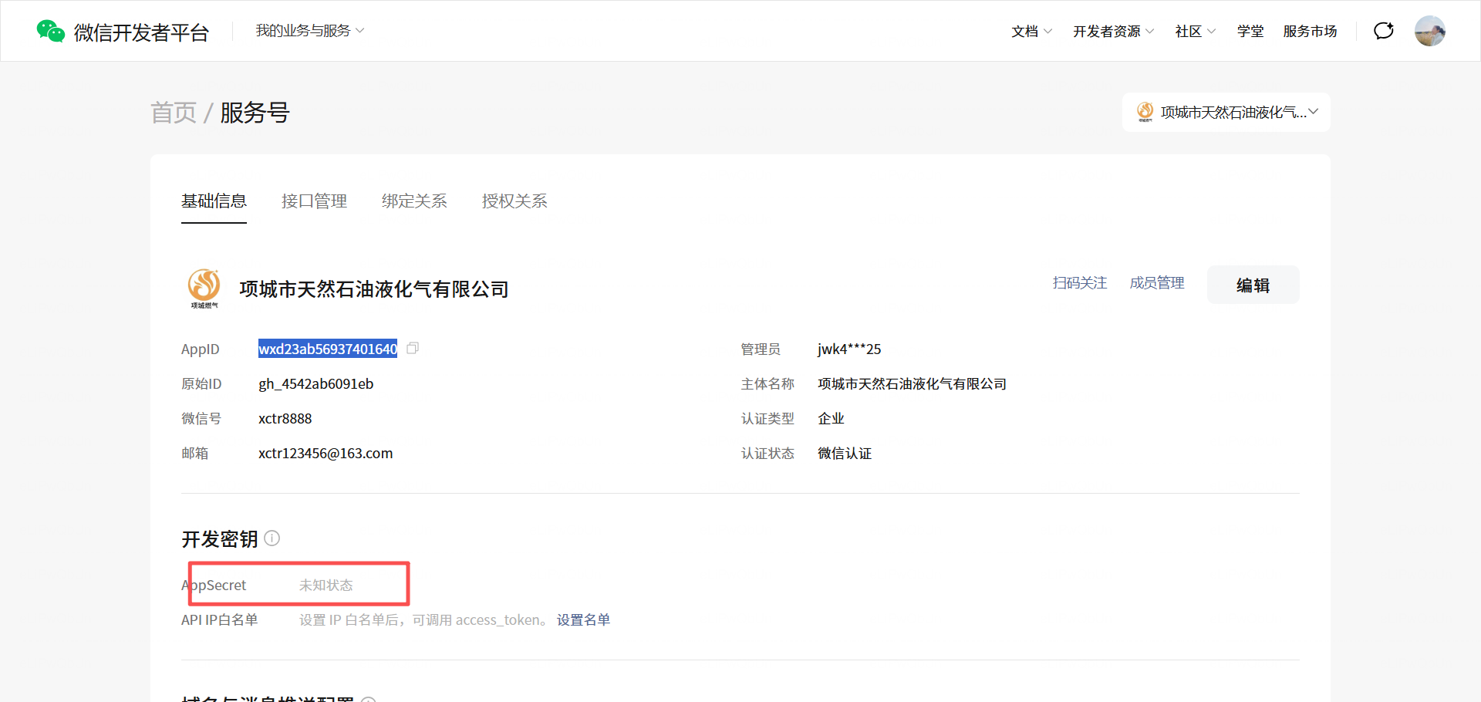
Task: Switch to the 接口管理 tab
Action: 314,201
